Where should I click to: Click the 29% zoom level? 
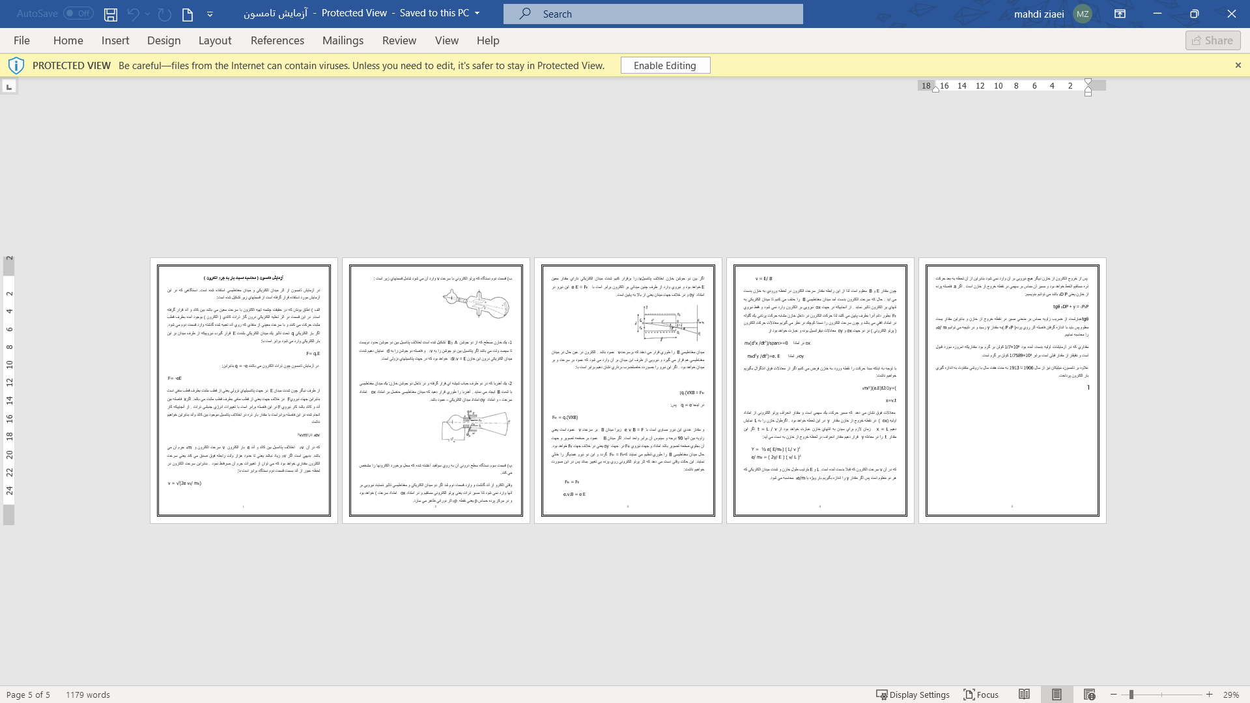coord(1231,695)
